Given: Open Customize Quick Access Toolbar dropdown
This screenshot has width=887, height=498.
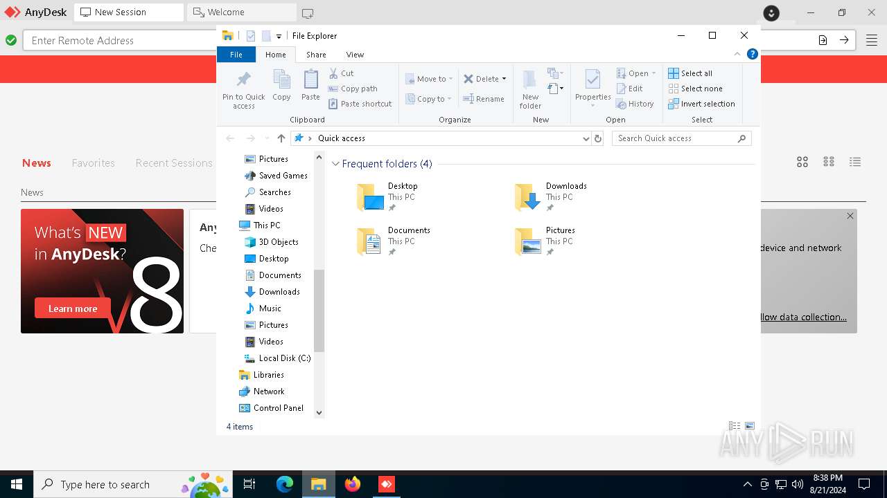Looking at the screenshot, I should (279, 36).
